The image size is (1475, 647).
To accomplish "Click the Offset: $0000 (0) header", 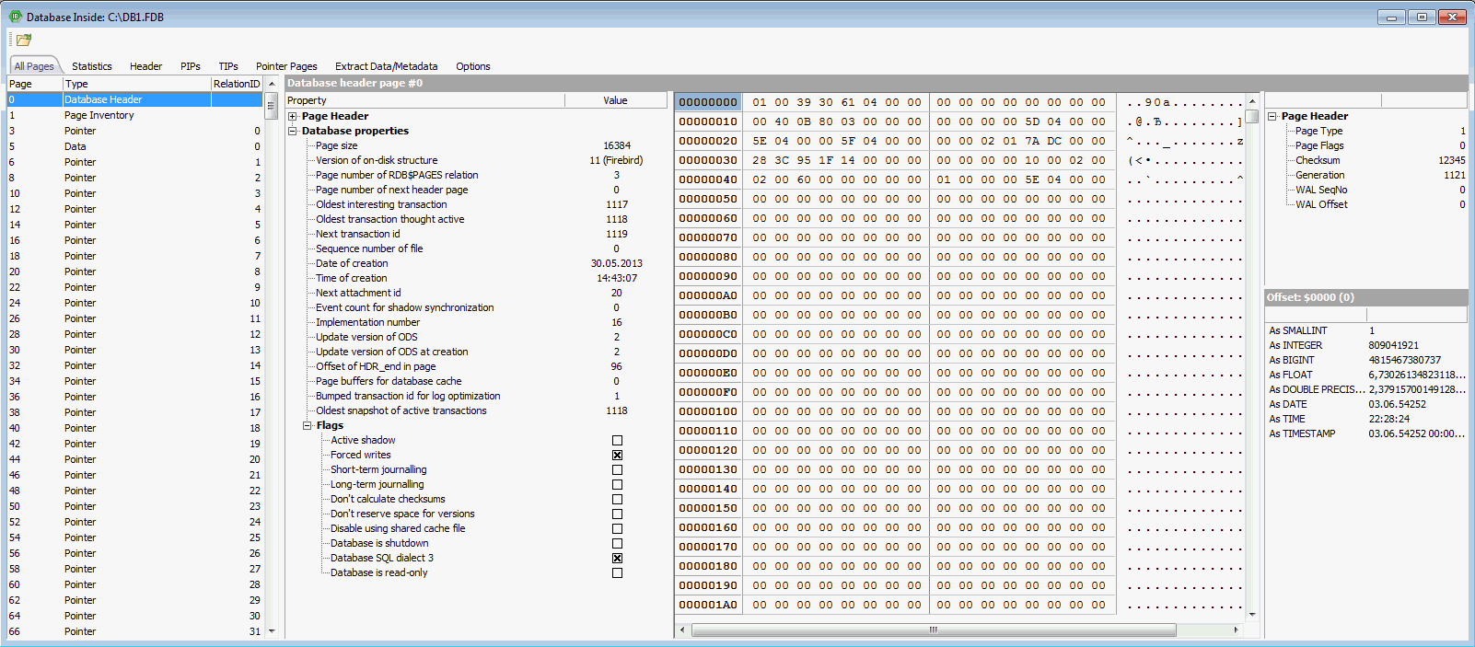I will coord(1366,297).
